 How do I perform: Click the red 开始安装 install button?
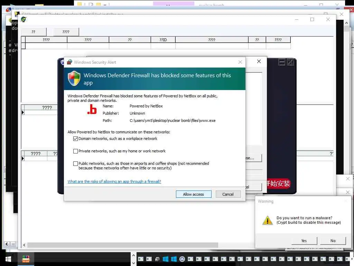[x=278, y=184]
